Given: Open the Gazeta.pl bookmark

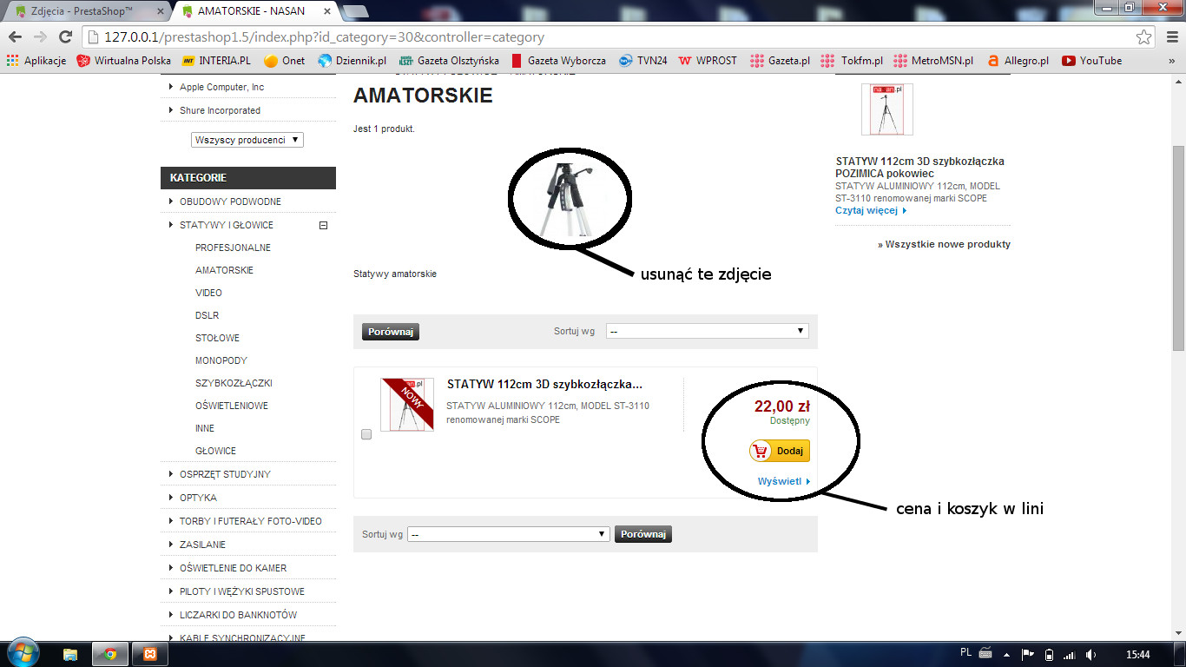Looking at the screenshot, I should (779, 61).
